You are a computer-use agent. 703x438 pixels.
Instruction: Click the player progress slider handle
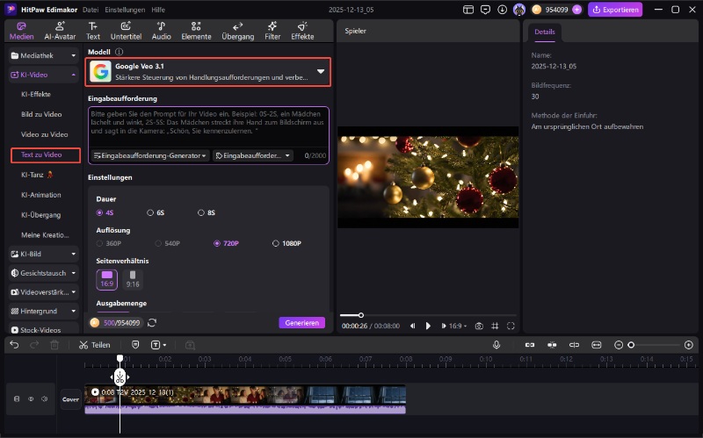[x=361, y=315]
